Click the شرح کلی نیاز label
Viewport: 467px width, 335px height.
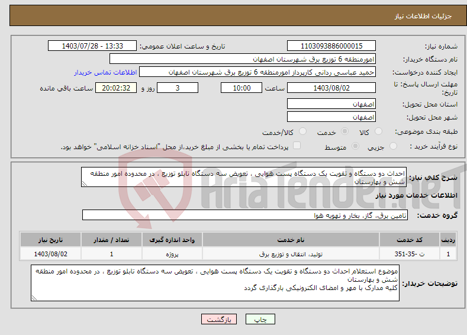433,178
